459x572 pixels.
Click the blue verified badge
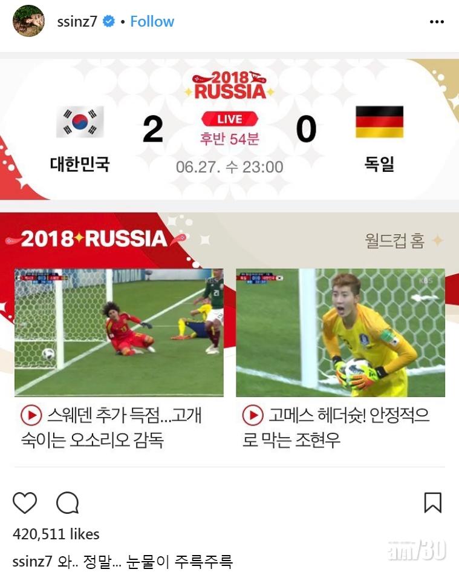(108, 21)
